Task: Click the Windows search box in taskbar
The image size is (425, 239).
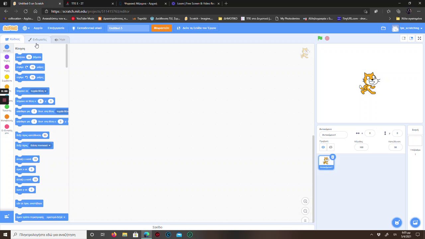Action: click(48, 235)
